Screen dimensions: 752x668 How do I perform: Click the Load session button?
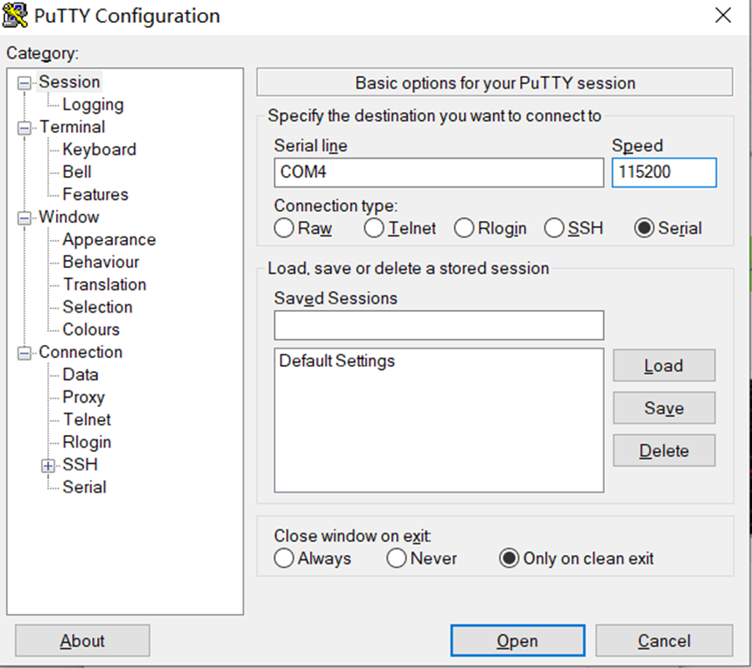(x=664, y=365)
